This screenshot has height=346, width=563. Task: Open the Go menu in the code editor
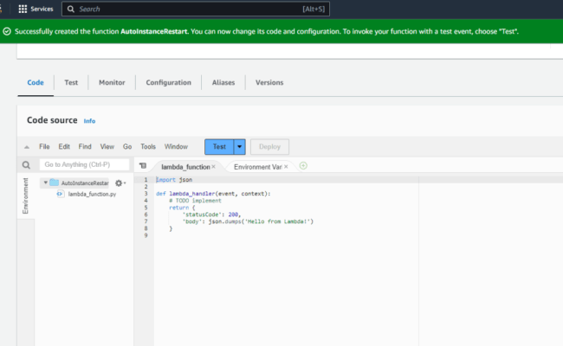tap(127, 147)
